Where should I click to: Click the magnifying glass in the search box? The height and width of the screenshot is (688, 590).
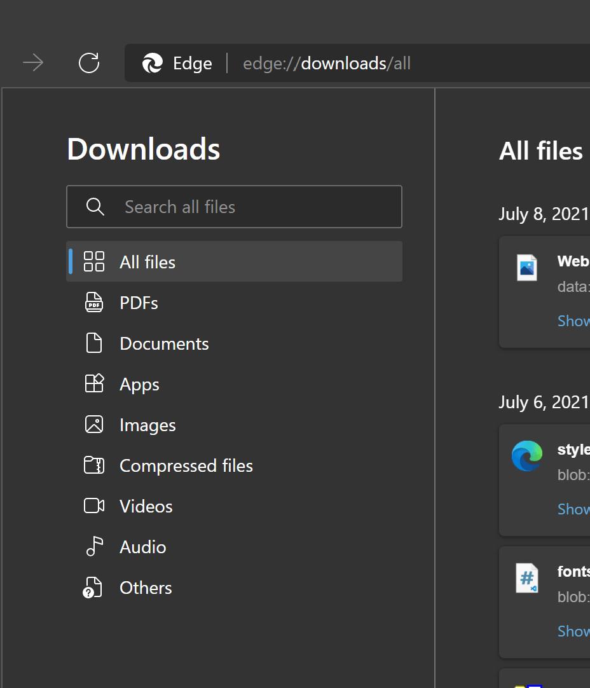pyautogui.click(x=95, y=207)
